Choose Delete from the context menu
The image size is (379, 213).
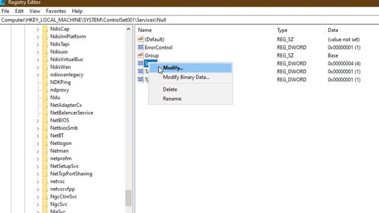(191, 89)
